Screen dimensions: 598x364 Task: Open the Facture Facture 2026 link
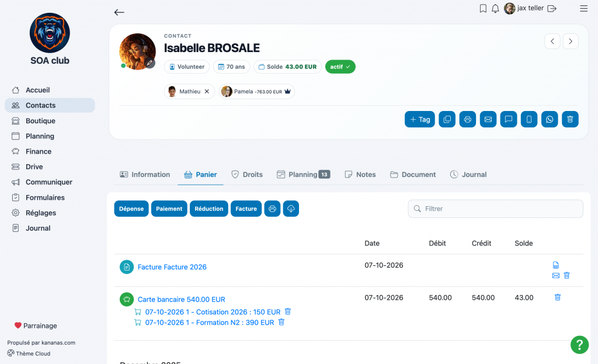(172, 267)
